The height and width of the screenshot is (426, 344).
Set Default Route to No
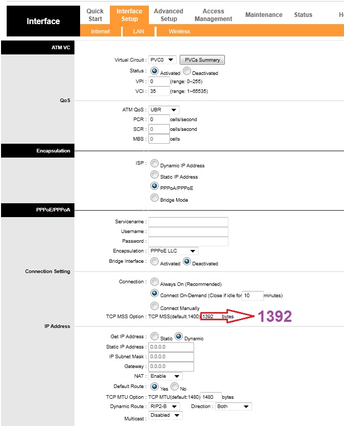(x=175, y=386)
